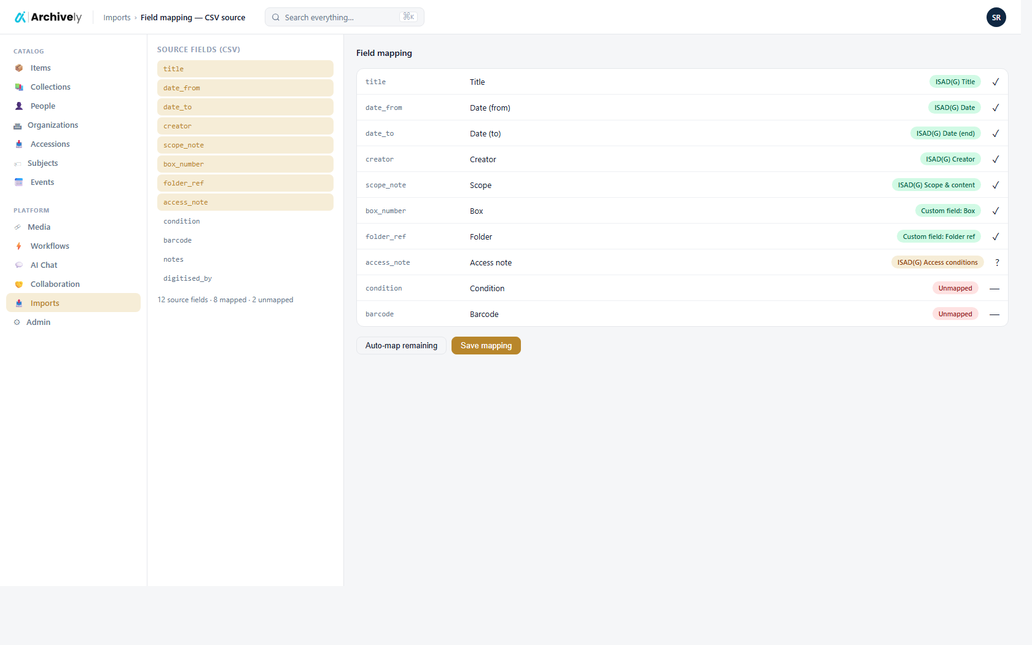Click the ⌘K shortcut hint
Image resolution: width=1032 pixels, height=645 pixels.
408,17
